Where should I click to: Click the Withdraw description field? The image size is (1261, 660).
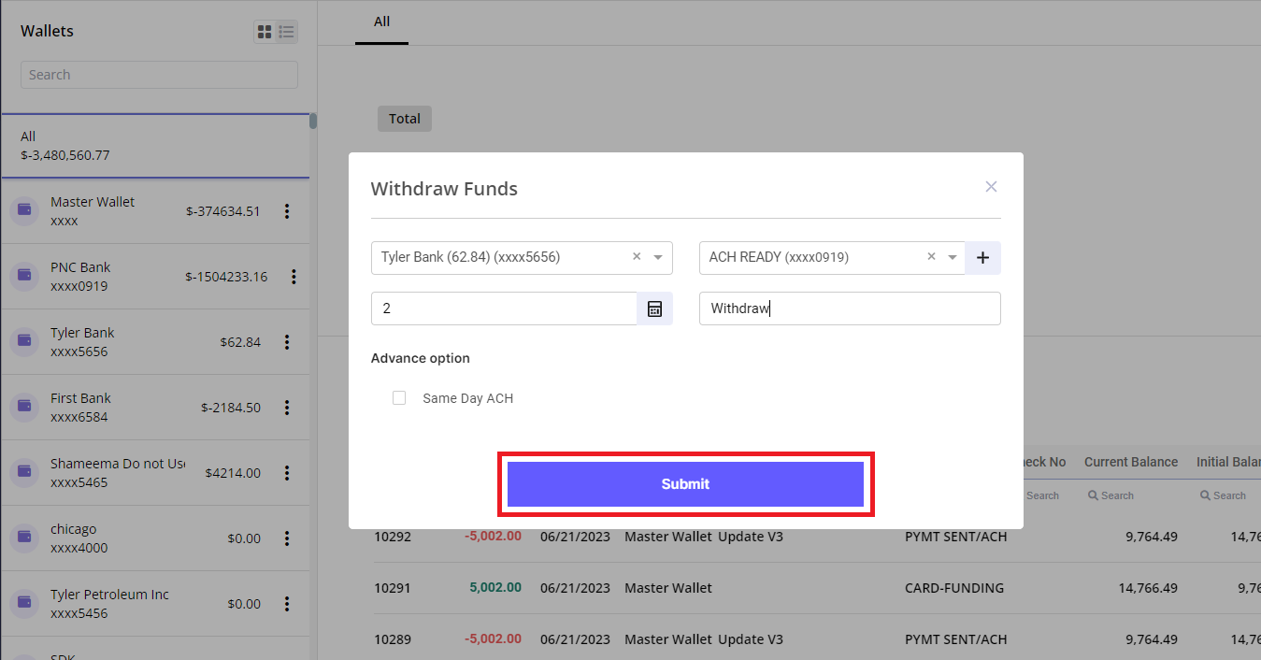pos(850,308)
